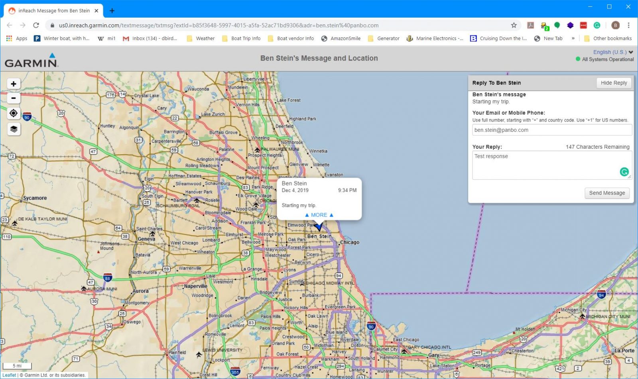Image resolution: width=638 pixels, height=379 pixels.
Task: View site security lock info
Action: pyautogui.click(x=52, y=25)
